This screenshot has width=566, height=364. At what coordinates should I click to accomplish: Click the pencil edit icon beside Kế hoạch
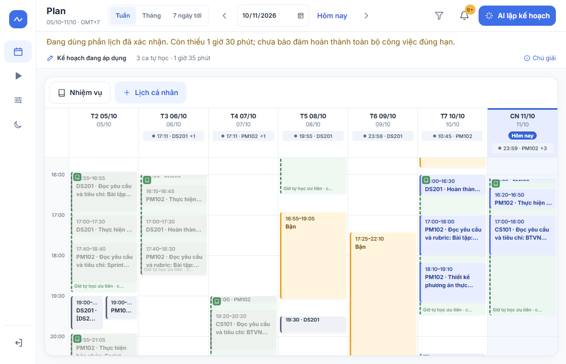[50, 58]
